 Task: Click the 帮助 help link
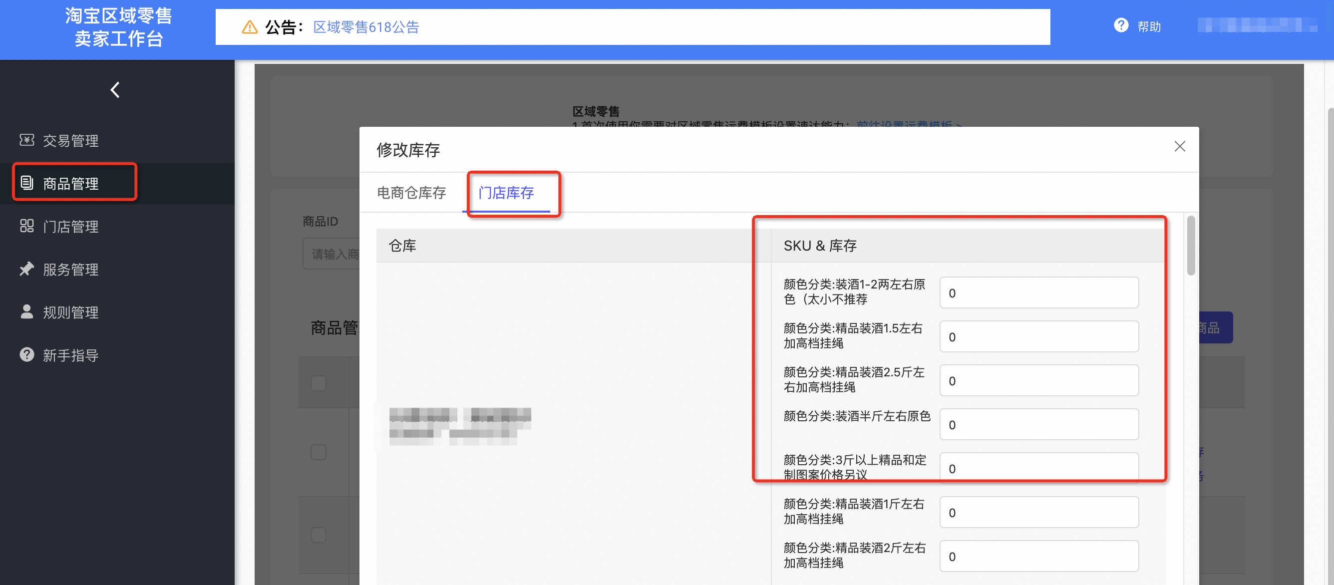(1149, 26)
